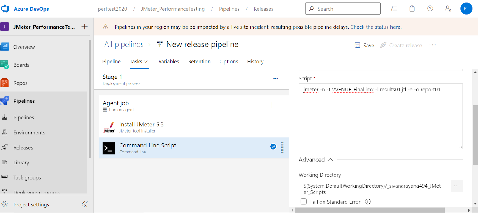Click the Save disk icon button
The height and width of the screenshot is (213, 478).
pyautogui.click(x=364, y=45)
